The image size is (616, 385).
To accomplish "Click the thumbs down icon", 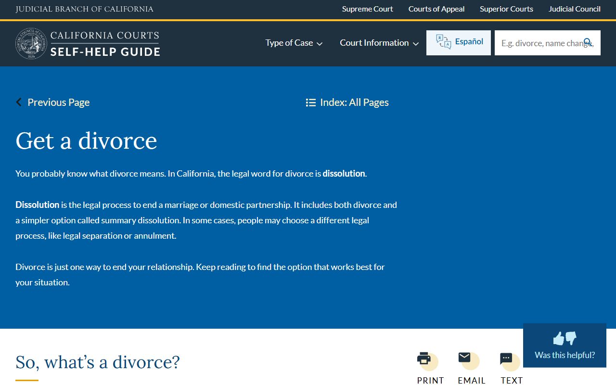I will pos(571,338).
